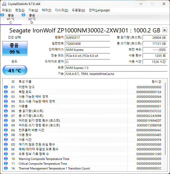Viewport: 170px width, 174px height.
Task: Select the 컨트롤러 바쁜 시간 attribute name
Action: point(32,130)
